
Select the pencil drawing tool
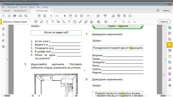click(80, 22)
